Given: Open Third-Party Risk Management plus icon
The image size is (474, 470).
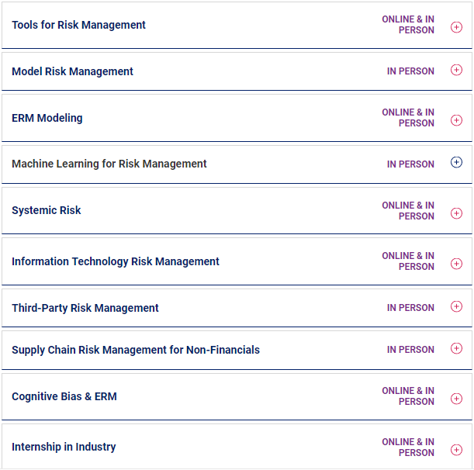Looking at the screenshot, I should (456, 306).
